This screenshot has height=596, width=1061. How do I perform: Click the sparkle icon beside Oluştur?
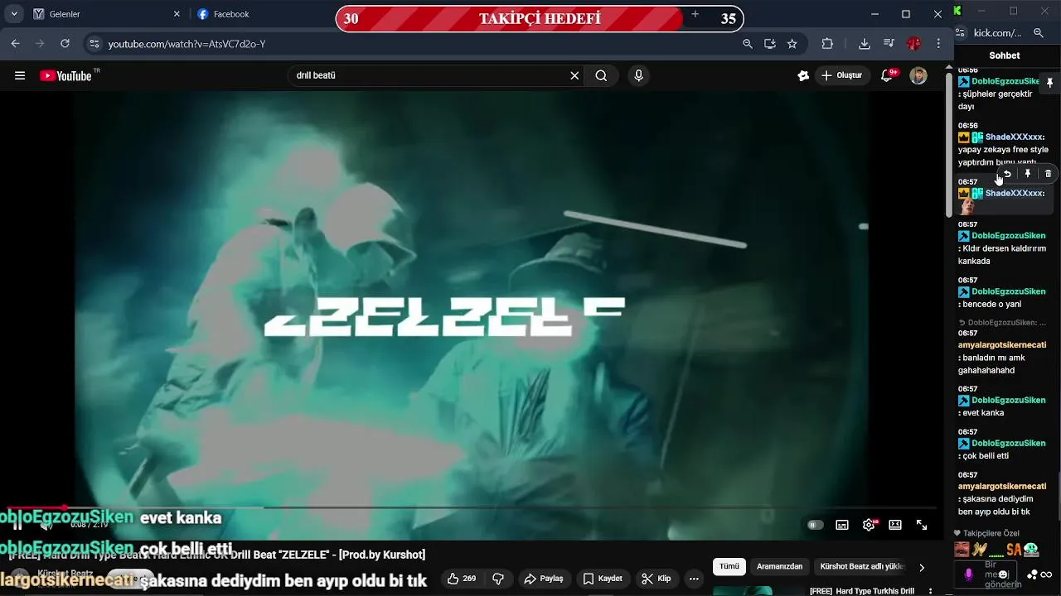tap(802, 75)
